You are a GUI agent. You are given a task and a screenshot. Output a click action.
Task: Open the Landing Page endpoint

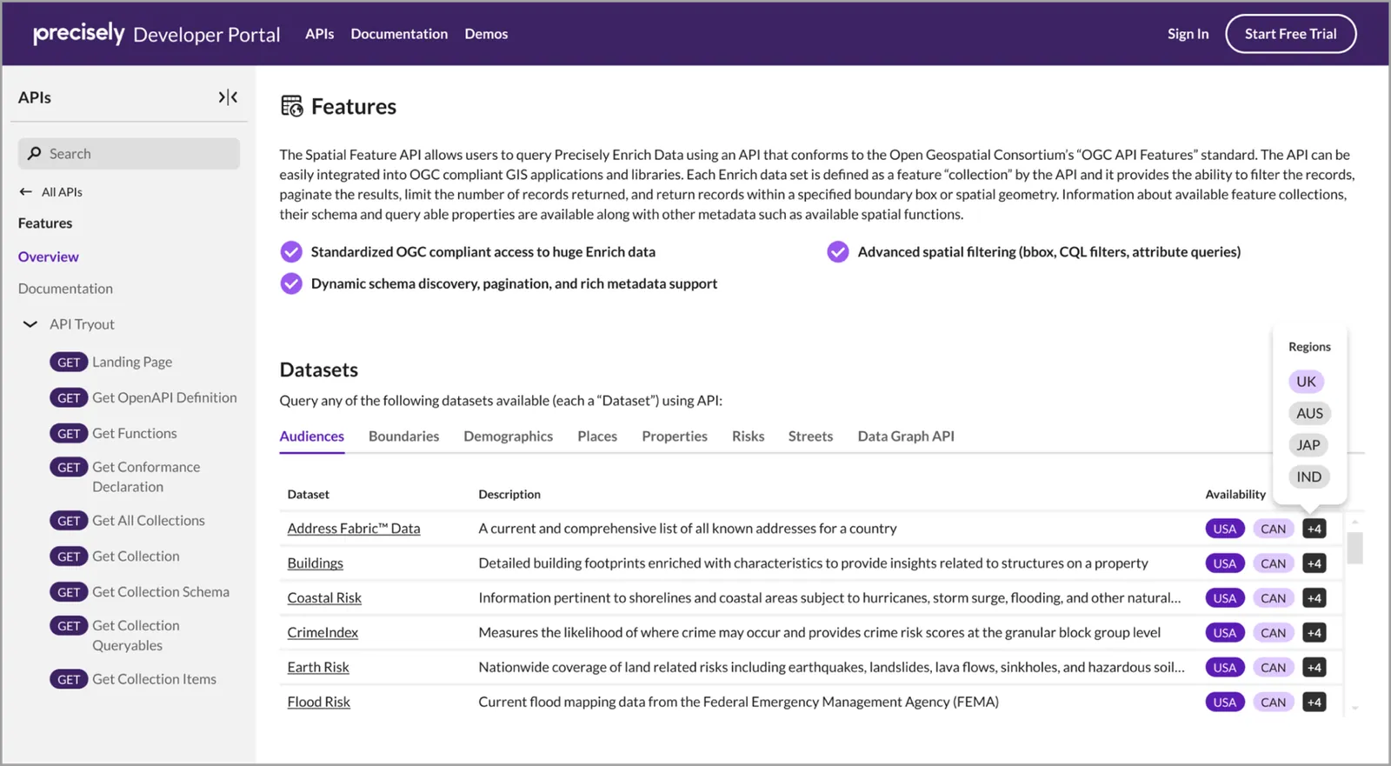[x=132, y=363]
